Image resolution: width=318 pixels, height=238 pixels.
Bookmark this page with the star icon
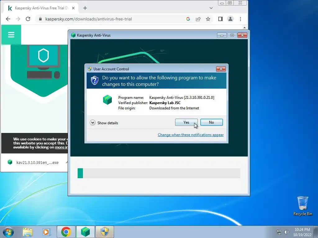tap(208, 19)
